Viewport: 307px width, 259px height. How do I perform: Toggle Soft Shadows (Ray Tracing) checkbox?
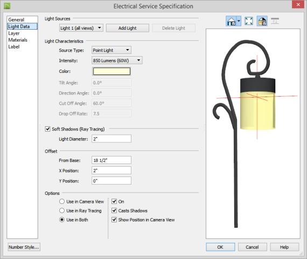coord(47,129)
